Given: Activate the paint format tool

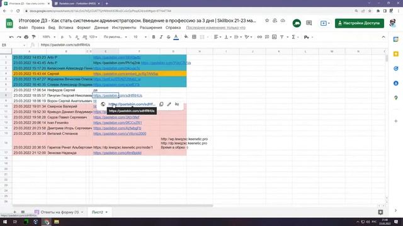Looking at the screenshot, I should pyautogui.click(x=33, y=37).
